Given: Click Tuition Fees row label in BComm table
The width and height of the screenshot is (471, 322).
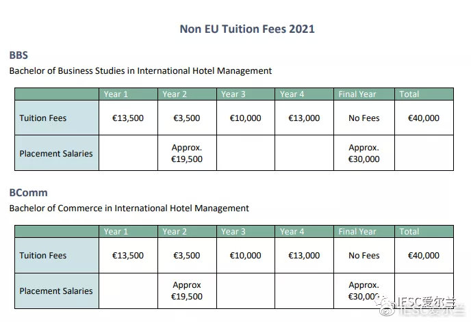Looking at the screenshot, I should (x=43, y=256).
